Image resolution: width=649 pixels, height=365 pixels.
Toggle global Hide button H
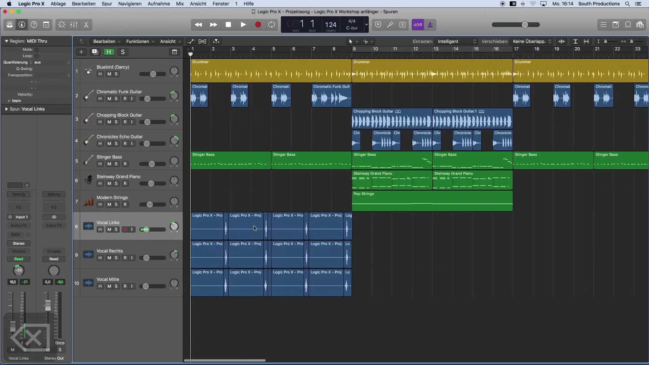(109, 52)
